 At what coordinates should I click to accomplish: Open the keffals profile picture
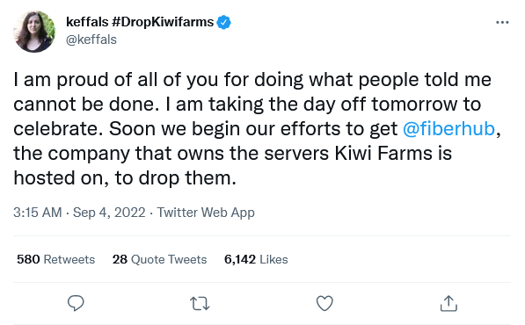click(34, 32)
